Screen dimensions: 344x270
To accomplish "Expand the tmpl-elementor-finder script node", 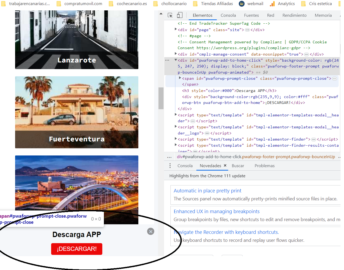I will click(x=175, y=139).
